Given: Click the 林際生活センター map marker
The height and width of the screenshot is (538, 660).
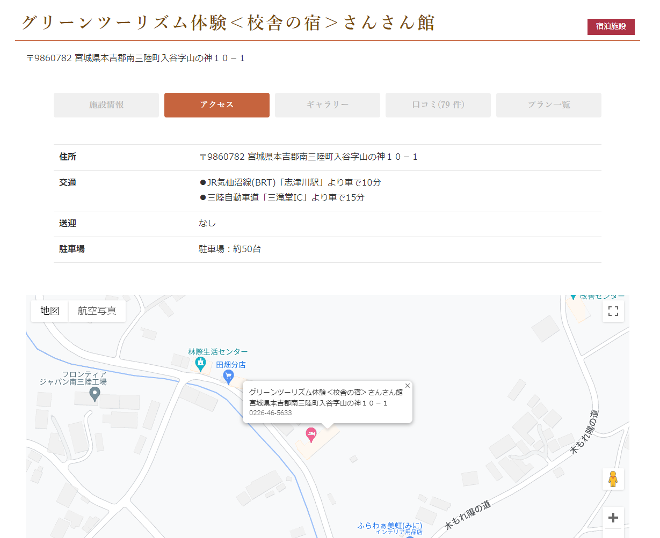Looking at the screenshot, I should [201, 365].
